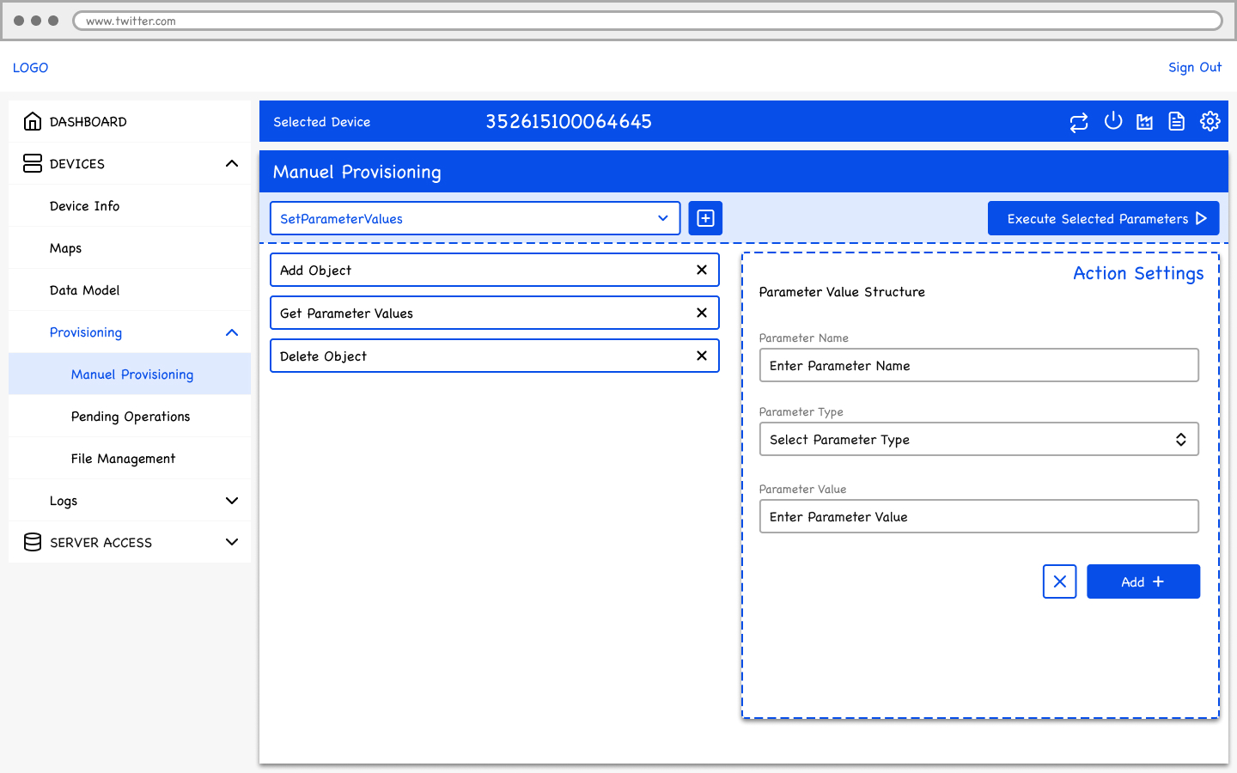This screenshot has width=1237, height=773.
Task: Open Dashboard menu item
Action: pyautogui.click(x=130, y=121)
